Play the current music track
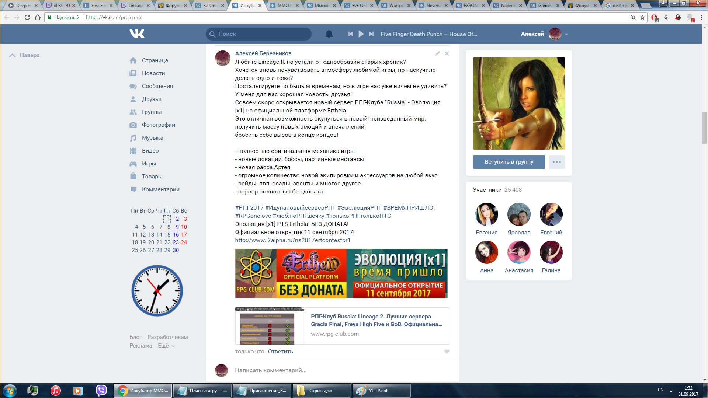This screenshot has width=708, height=398. pyautogui.click(x=361, y=34)
